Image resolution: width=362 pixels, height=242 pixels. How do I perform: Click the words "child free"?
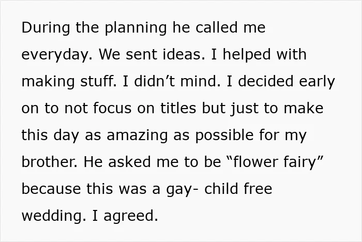coord(238,189)
